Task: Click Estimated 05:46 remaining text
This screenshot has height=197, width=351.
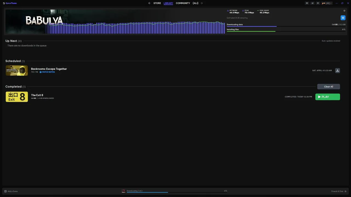Action: click(x=237, y=18)
